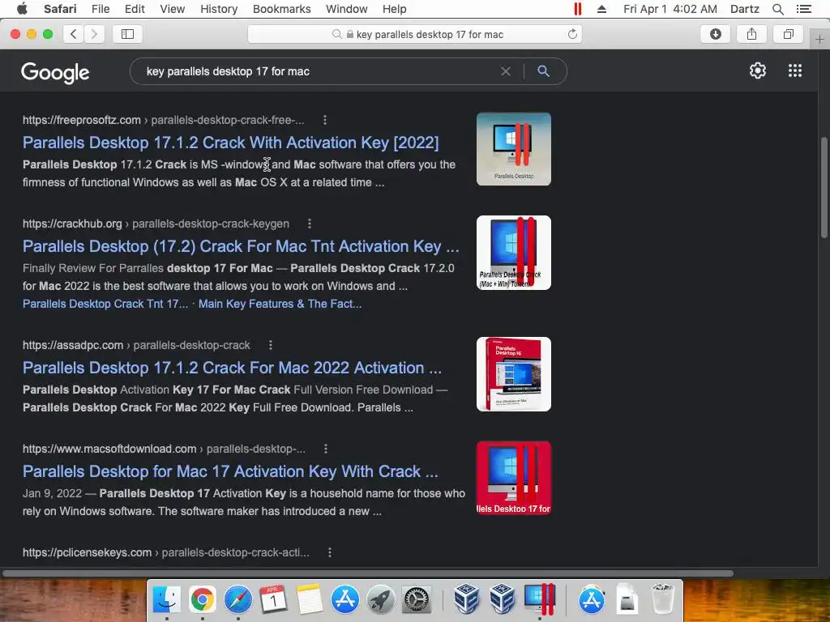Open System Preferences from Dock
830x622 pixels.
[x=417, y=599]
